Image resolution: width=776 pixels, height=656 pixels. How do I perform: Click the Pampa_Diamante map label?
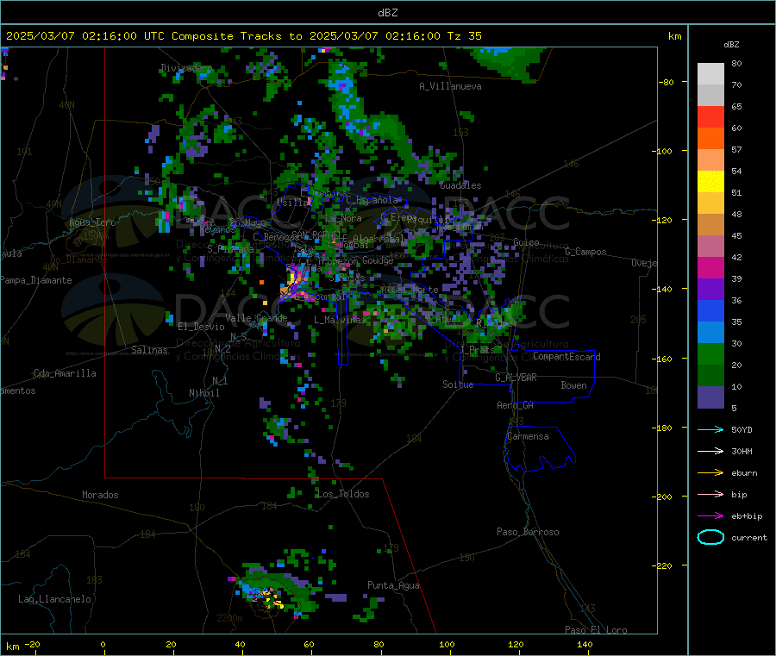tap(36, 280)
